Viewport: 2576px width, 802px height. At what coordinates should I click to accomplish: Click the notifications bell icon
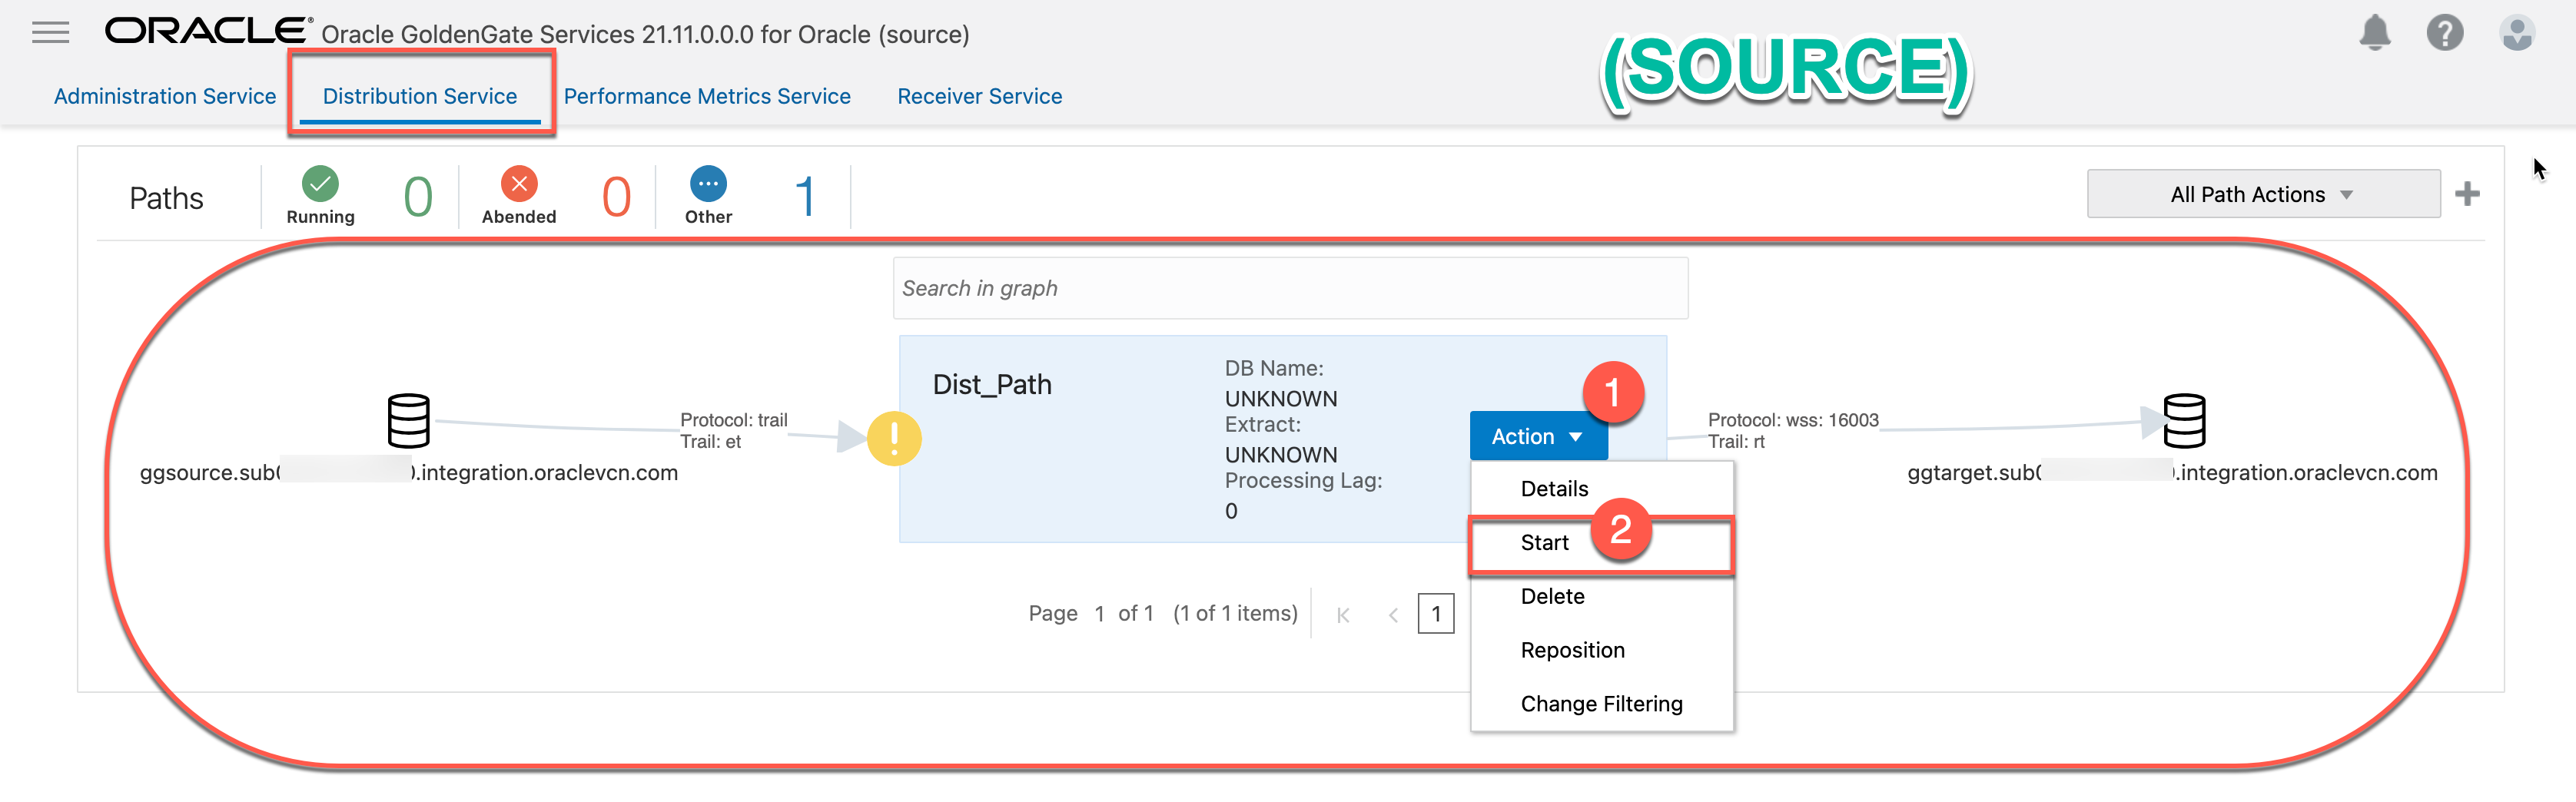pos(2374,33)
